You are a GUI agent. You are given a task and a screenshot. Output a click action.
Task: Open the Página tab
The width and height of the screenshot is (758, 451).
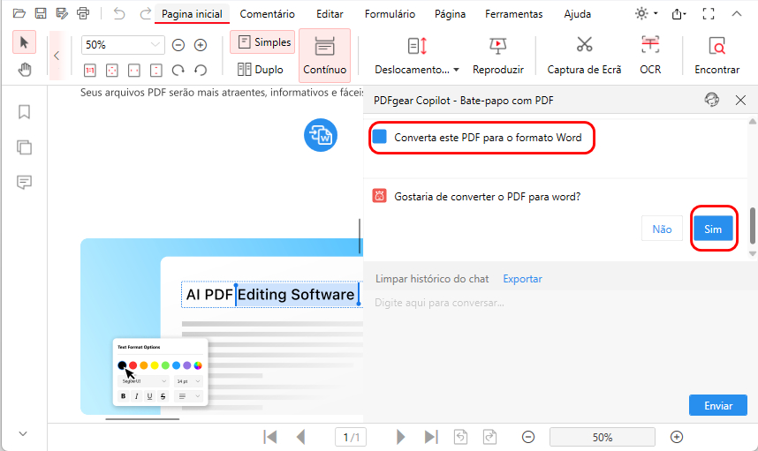pyautogui.click(x=450, y=14)
